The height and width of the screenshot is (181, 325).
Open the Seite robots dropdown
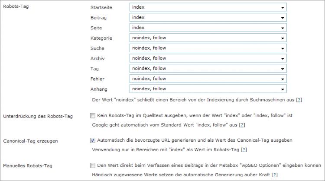pyautogui.click(x=208, y=28)
